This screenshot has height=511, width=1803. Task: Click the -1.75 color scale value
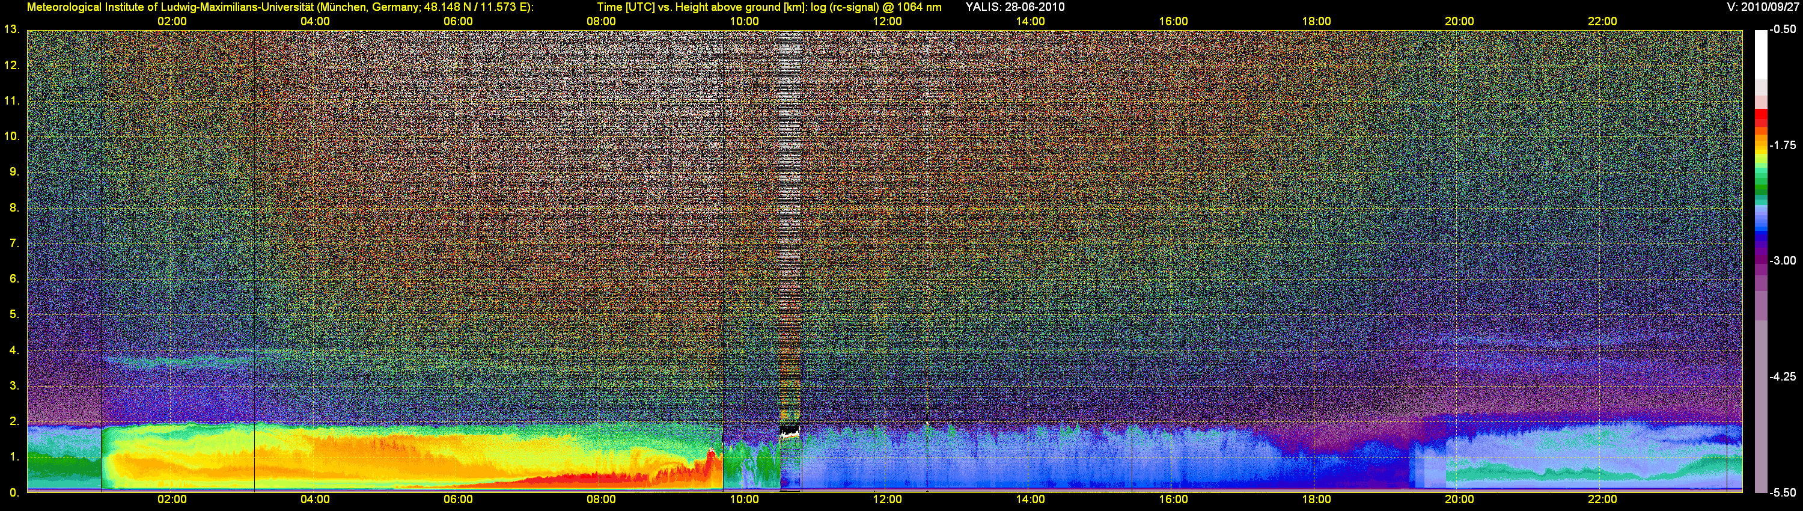point(1783,145)
